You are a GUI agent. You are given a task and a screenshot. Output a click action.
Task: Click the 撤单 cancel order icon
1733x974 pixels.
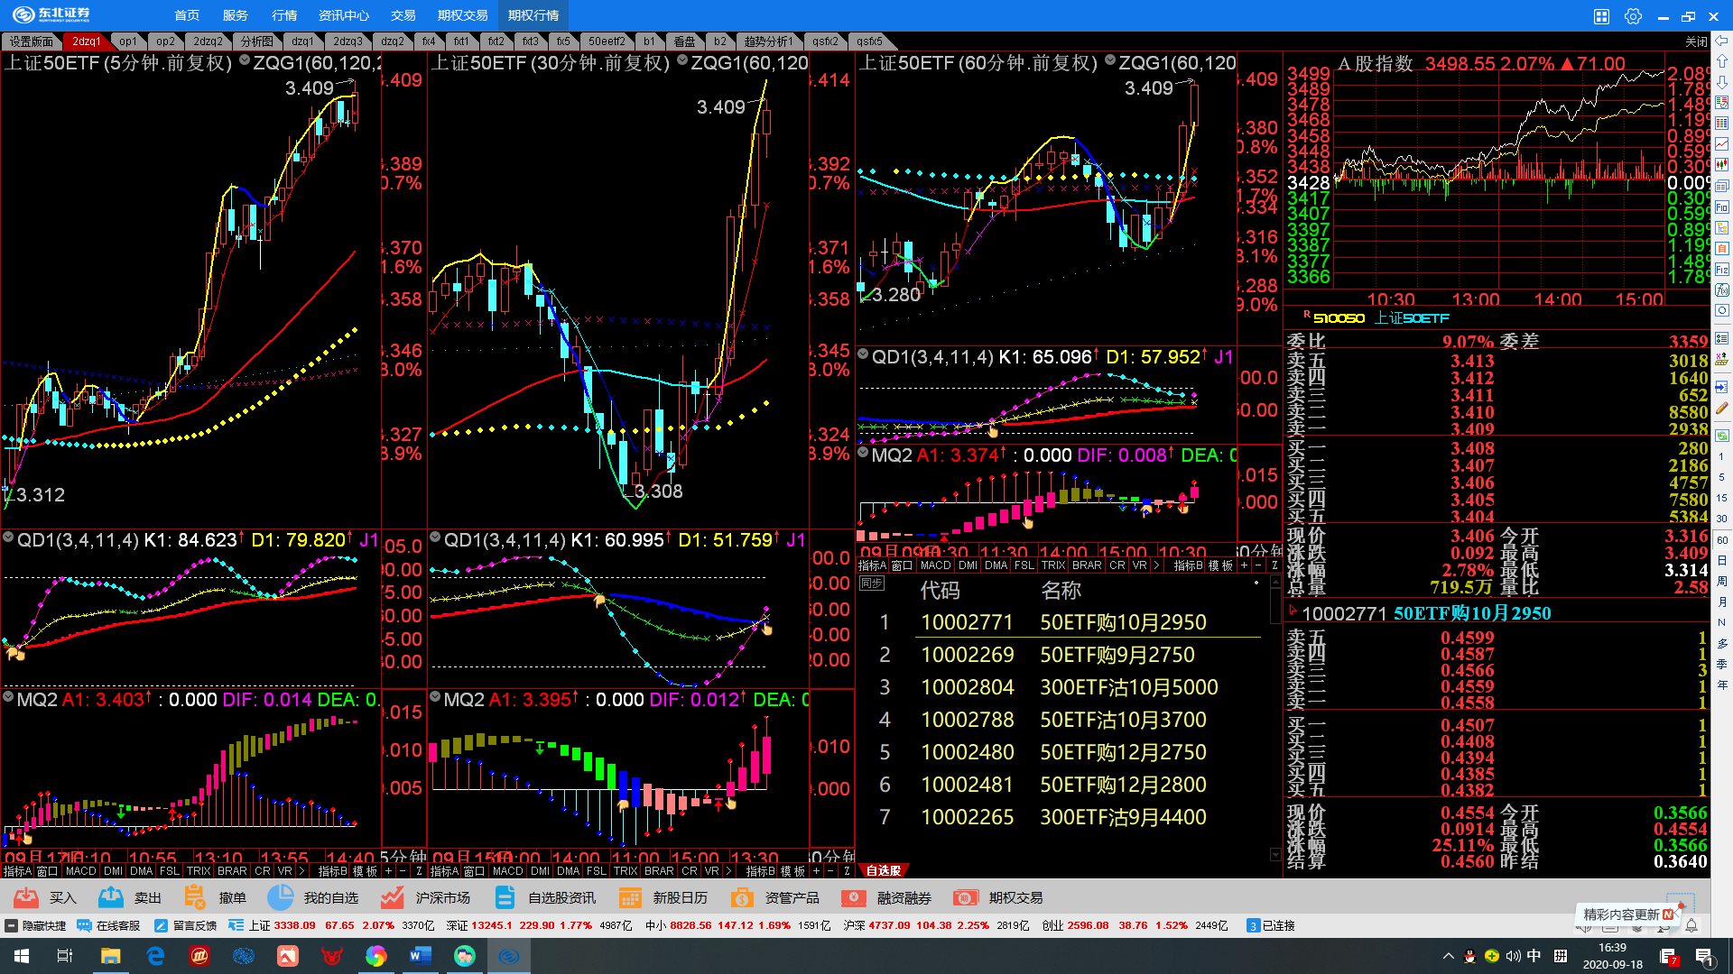tap(194, 897)
